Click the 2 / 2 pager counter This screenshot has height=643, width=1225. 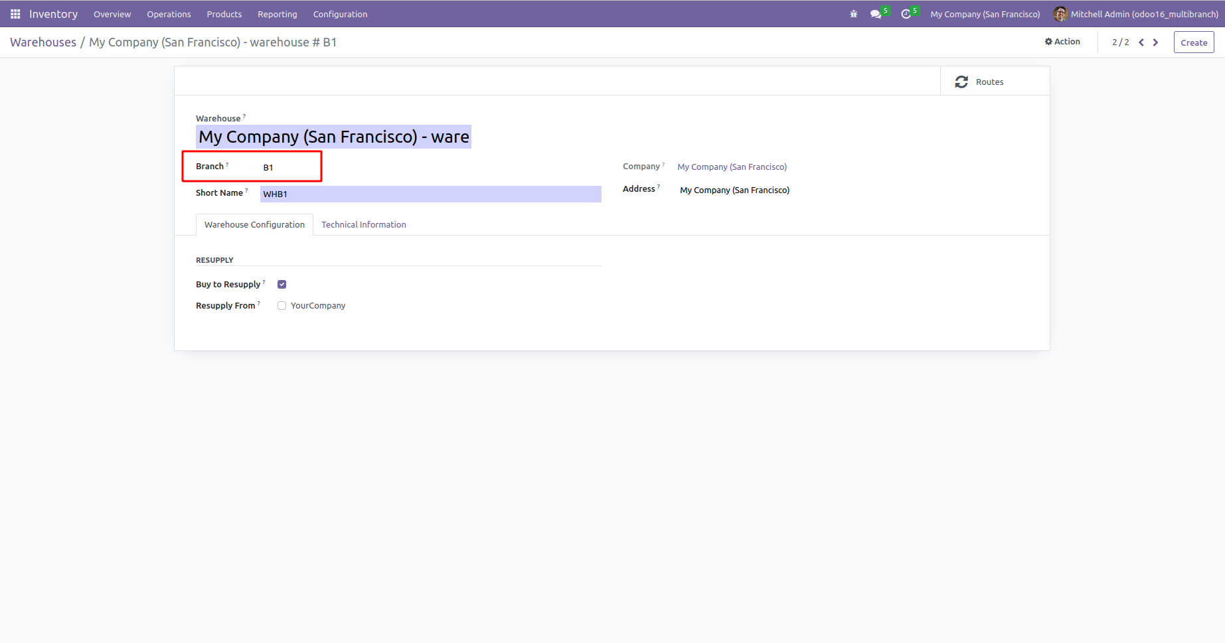1121,42
